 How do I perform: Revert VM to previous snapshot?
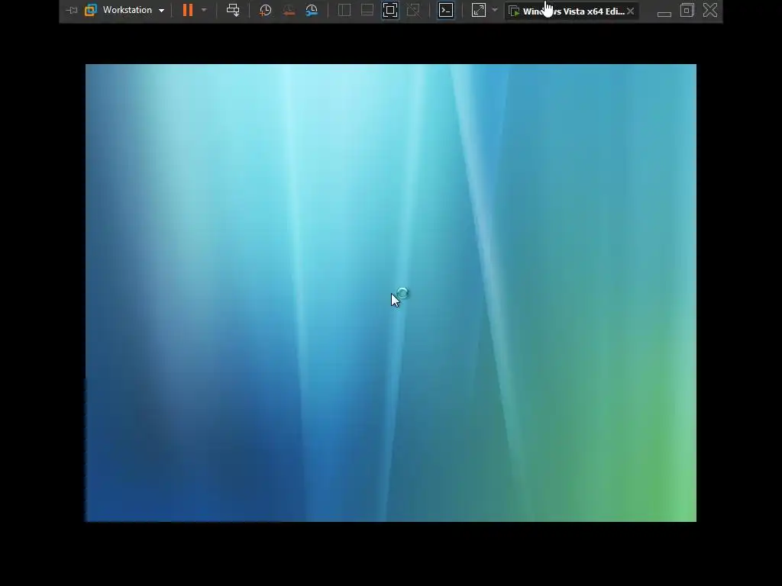(288, 10)
